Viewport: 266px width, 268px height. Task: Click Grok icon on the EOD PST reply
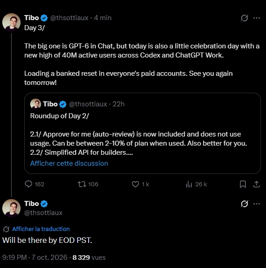[x=244, y=204]
